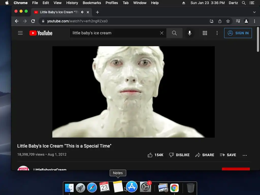This screenshot has width=260, height=195.
Task: Mute the tab via speaker icon
Action: [x=82, y=12]
